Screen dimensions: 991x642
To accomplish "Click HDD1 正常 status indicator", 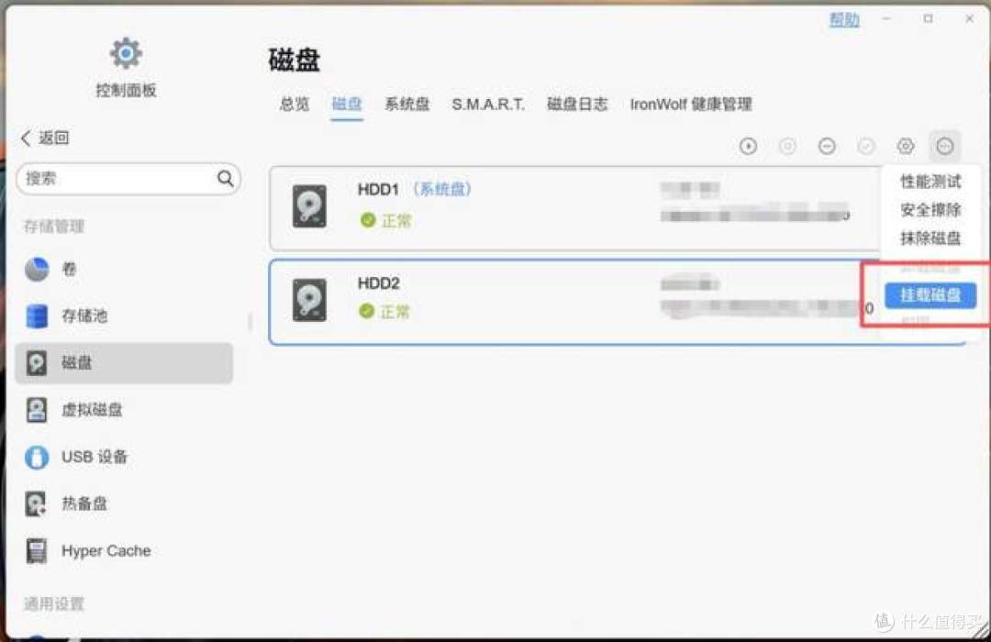I will tap(385, 220).
